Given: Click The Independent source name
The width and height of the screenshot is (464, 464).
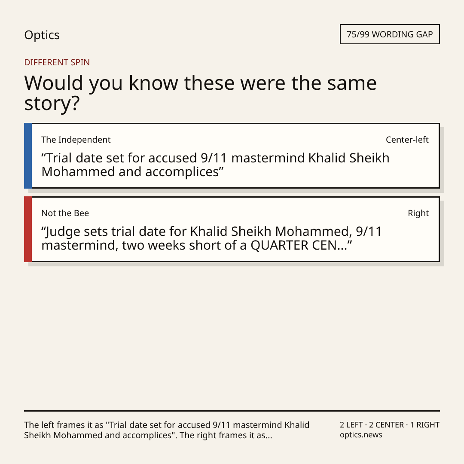Looking at the screenshot, I should pos(76,140).
